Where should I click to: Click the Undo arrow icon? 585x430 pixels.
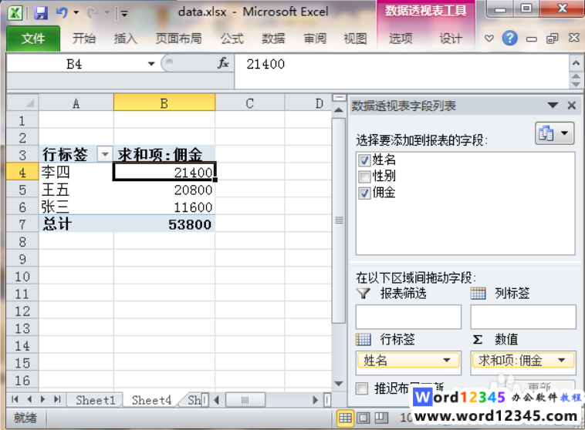[x=62, y=12]
